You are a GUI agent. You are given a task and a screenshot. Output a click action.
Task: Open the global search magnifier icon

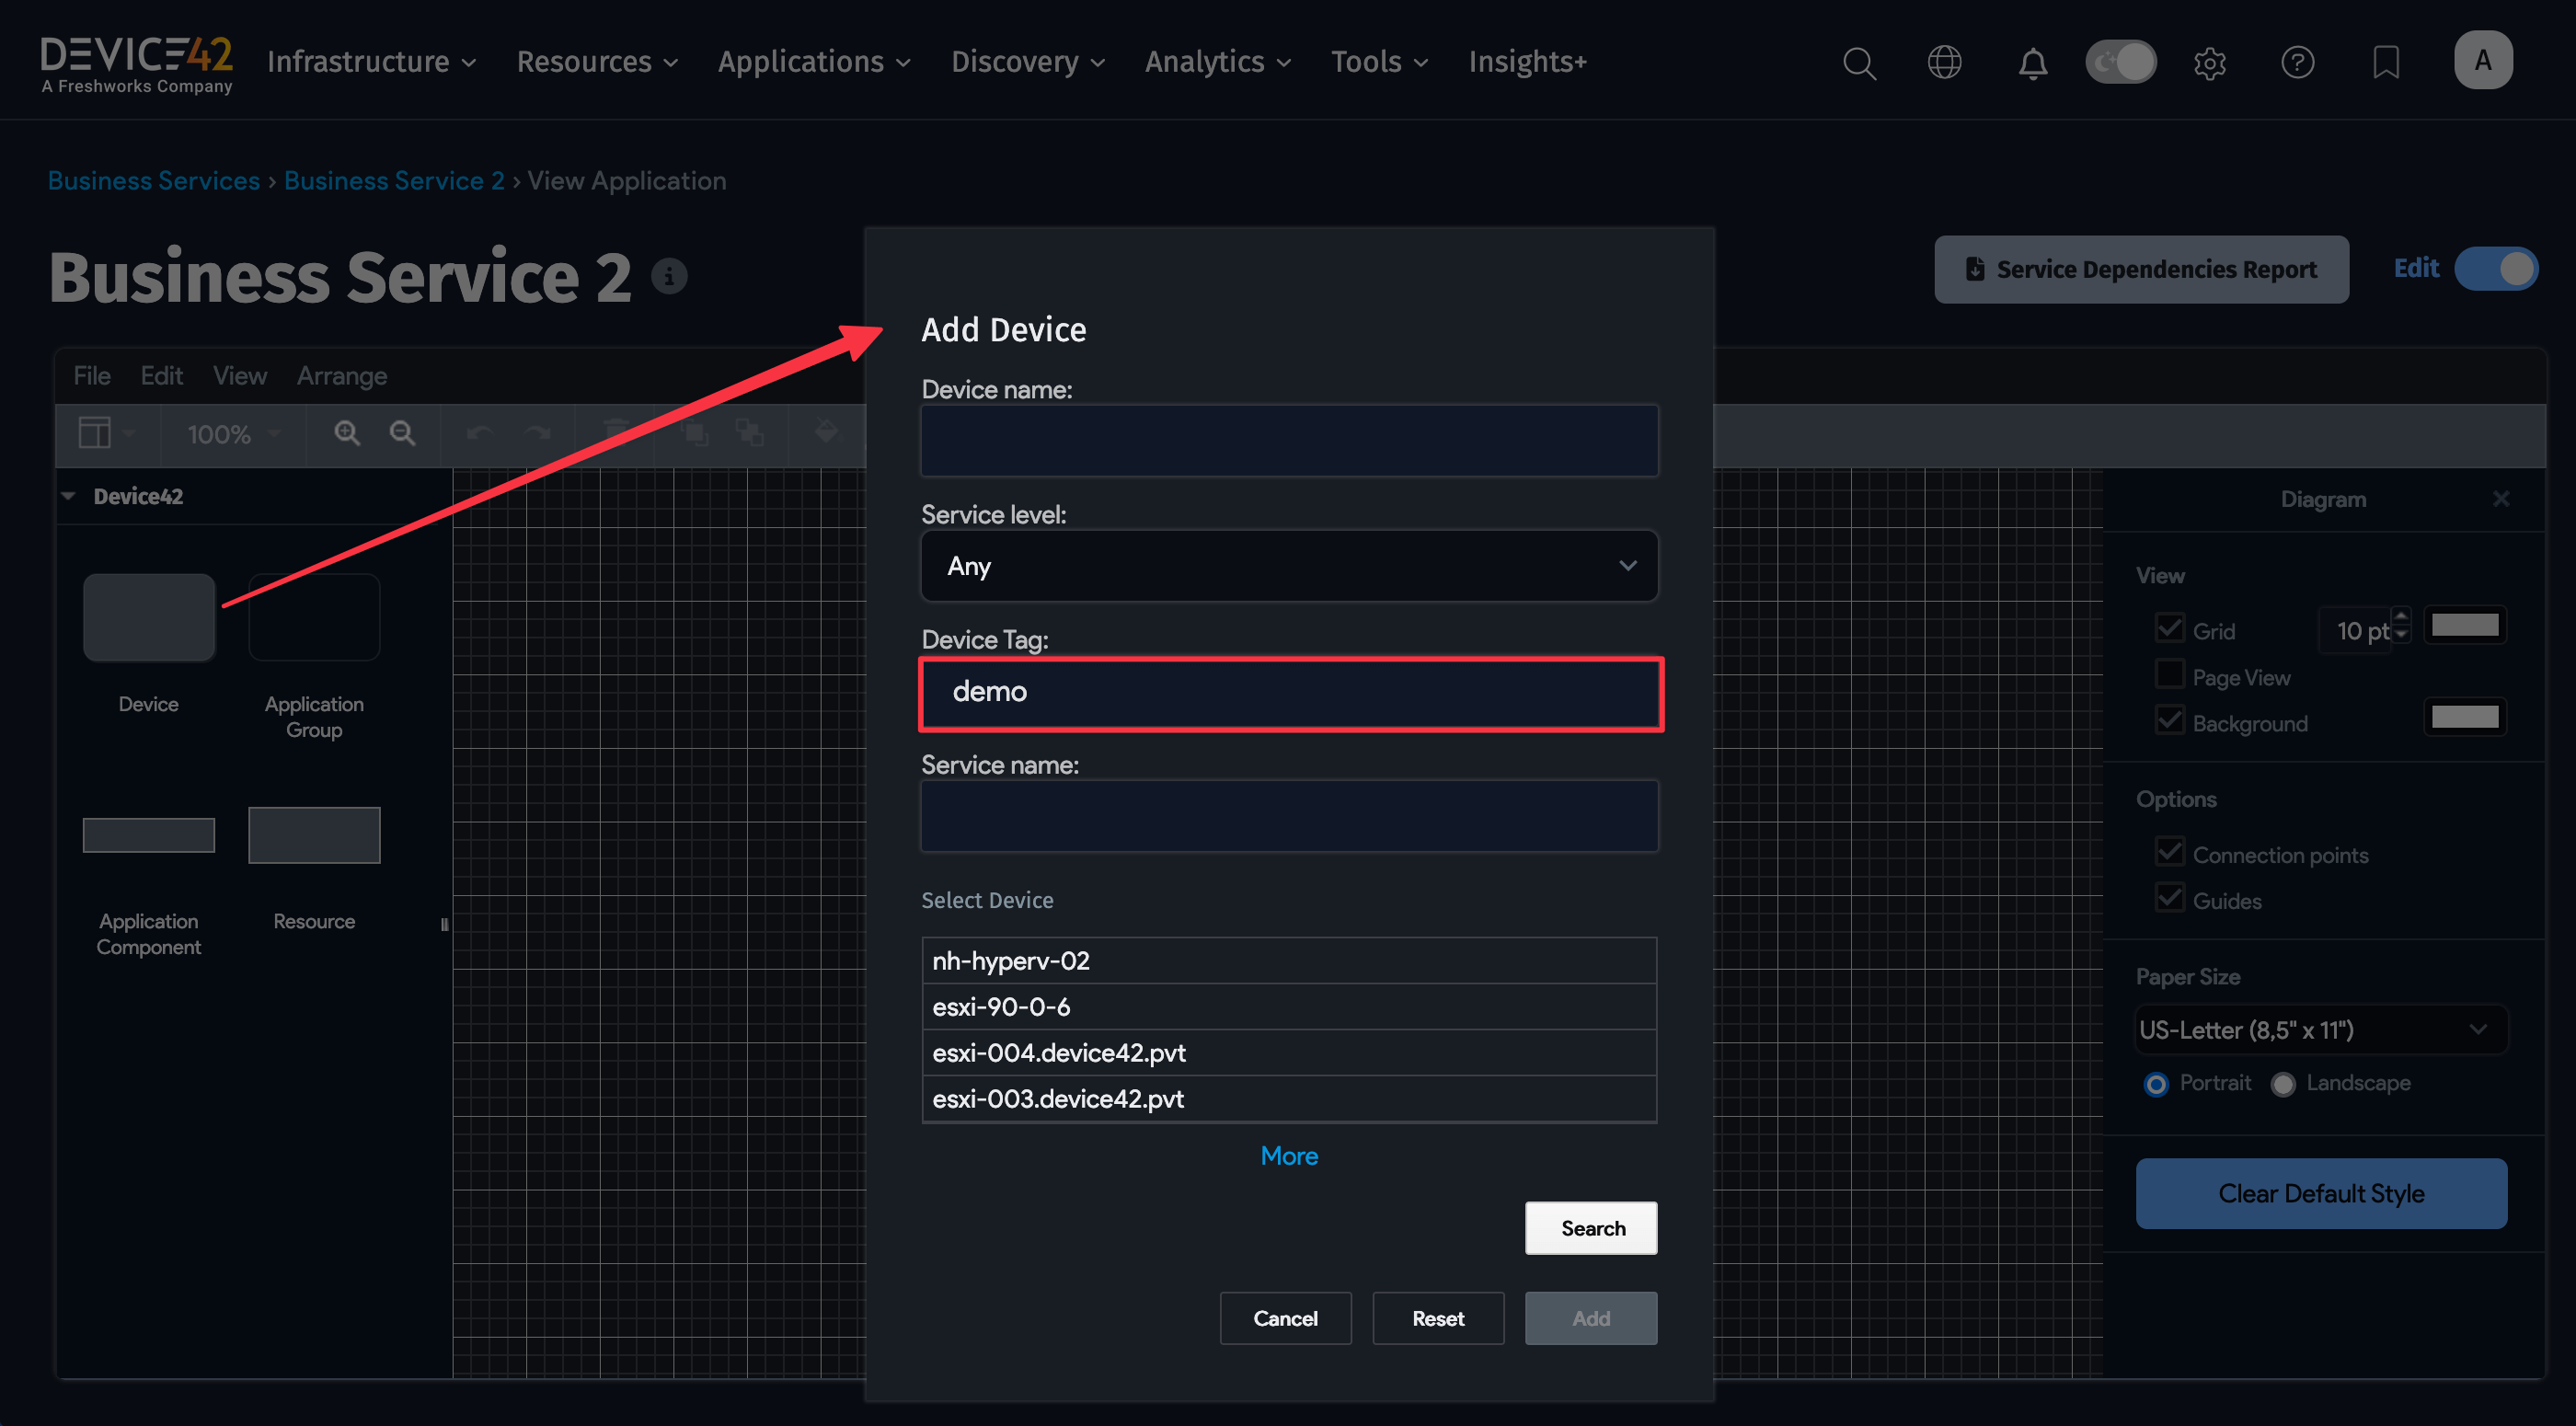[1859, 62]
